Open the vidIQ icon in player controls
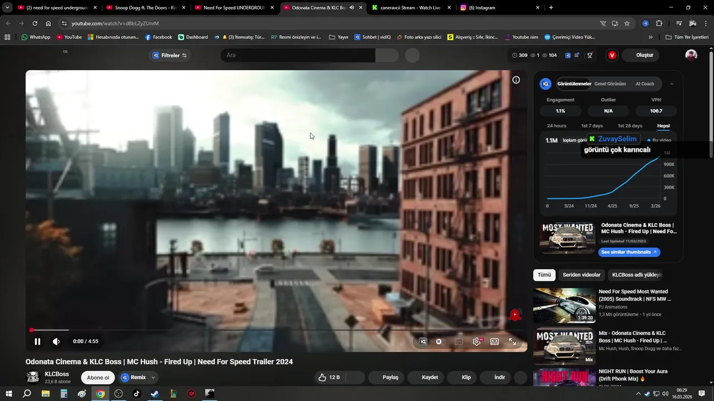 423,341
